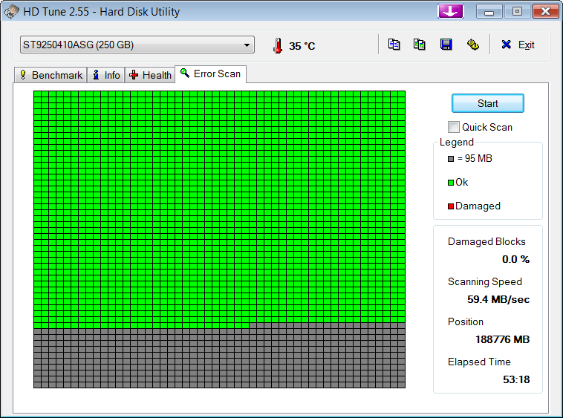Open the ST9250410ASG drive dropdown

(x=137, y=45)
